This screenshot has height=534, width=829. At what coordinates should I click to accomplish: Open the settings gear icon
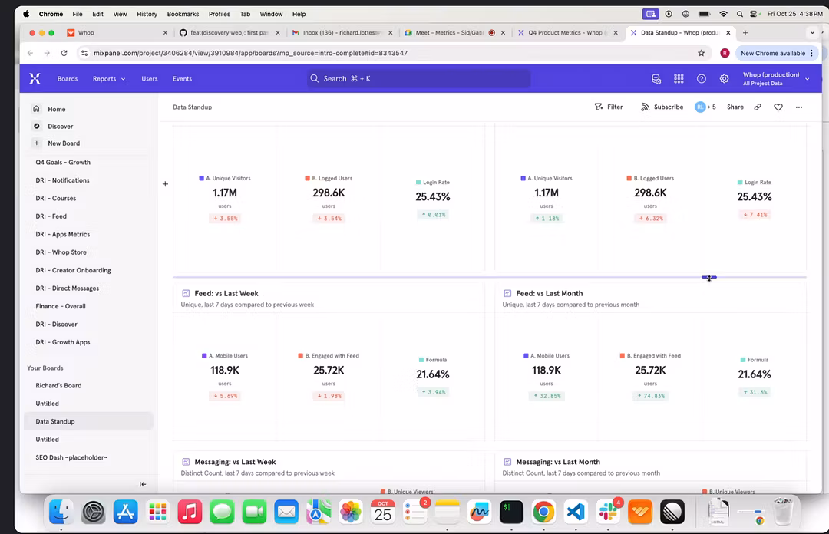pyautogui.click(x=724, y=78)
